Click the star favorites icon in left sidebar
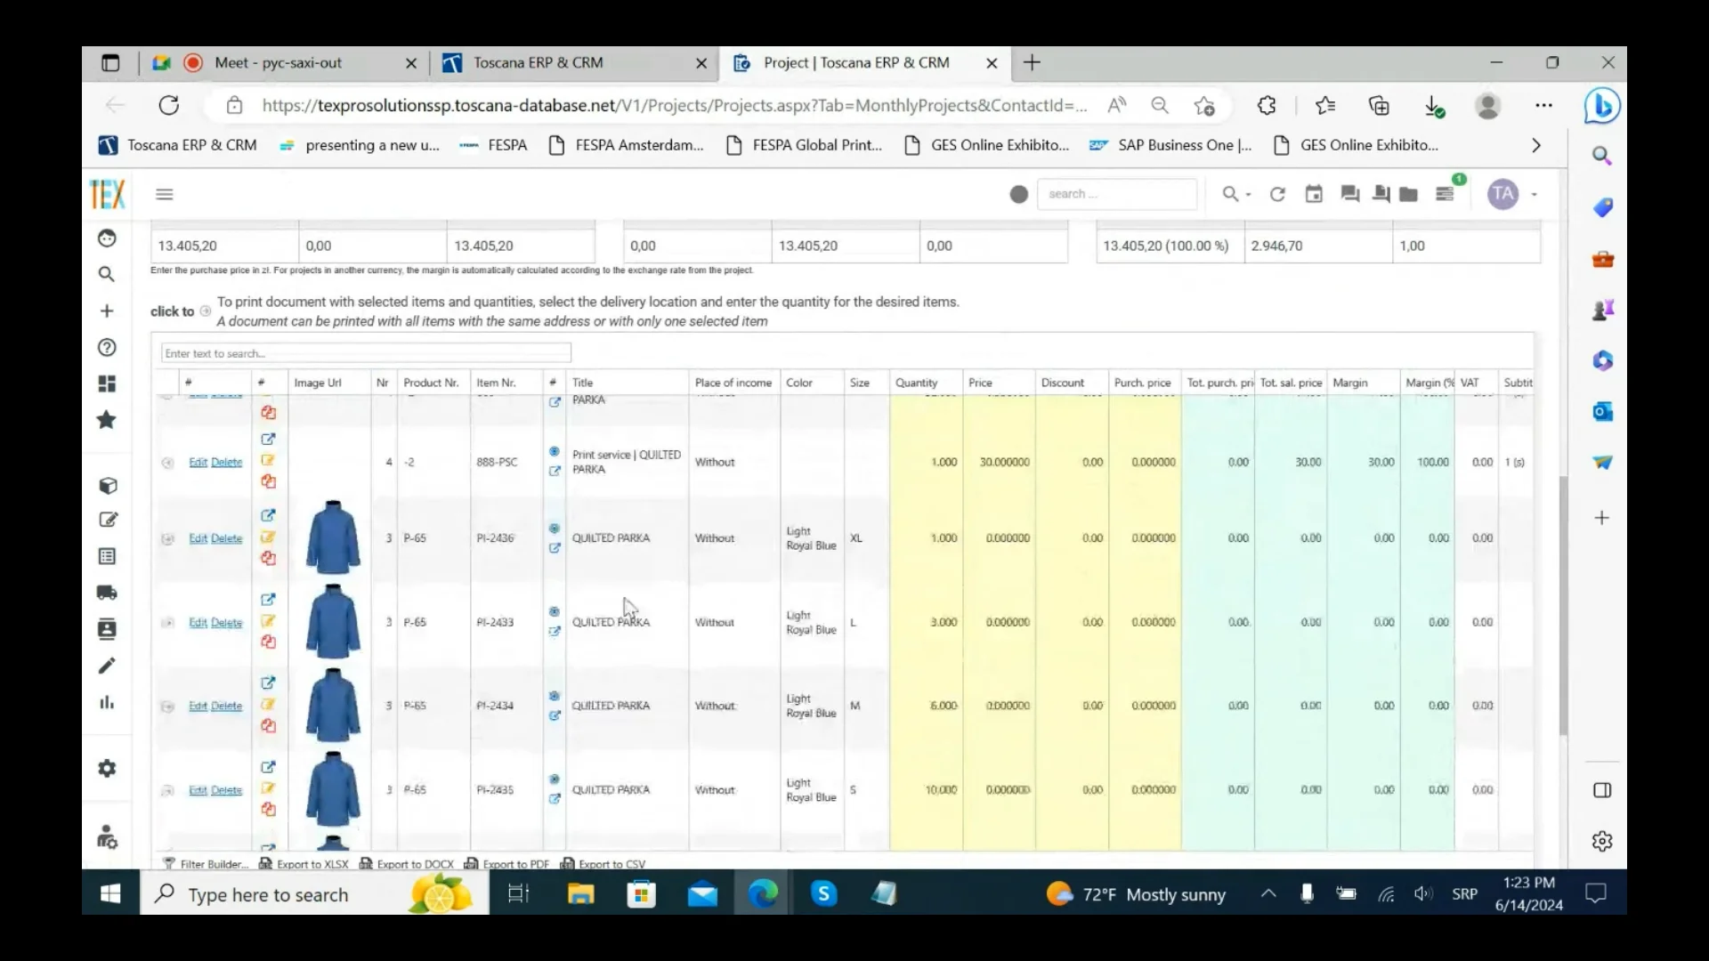1709x961 pixels. [107, 420]
